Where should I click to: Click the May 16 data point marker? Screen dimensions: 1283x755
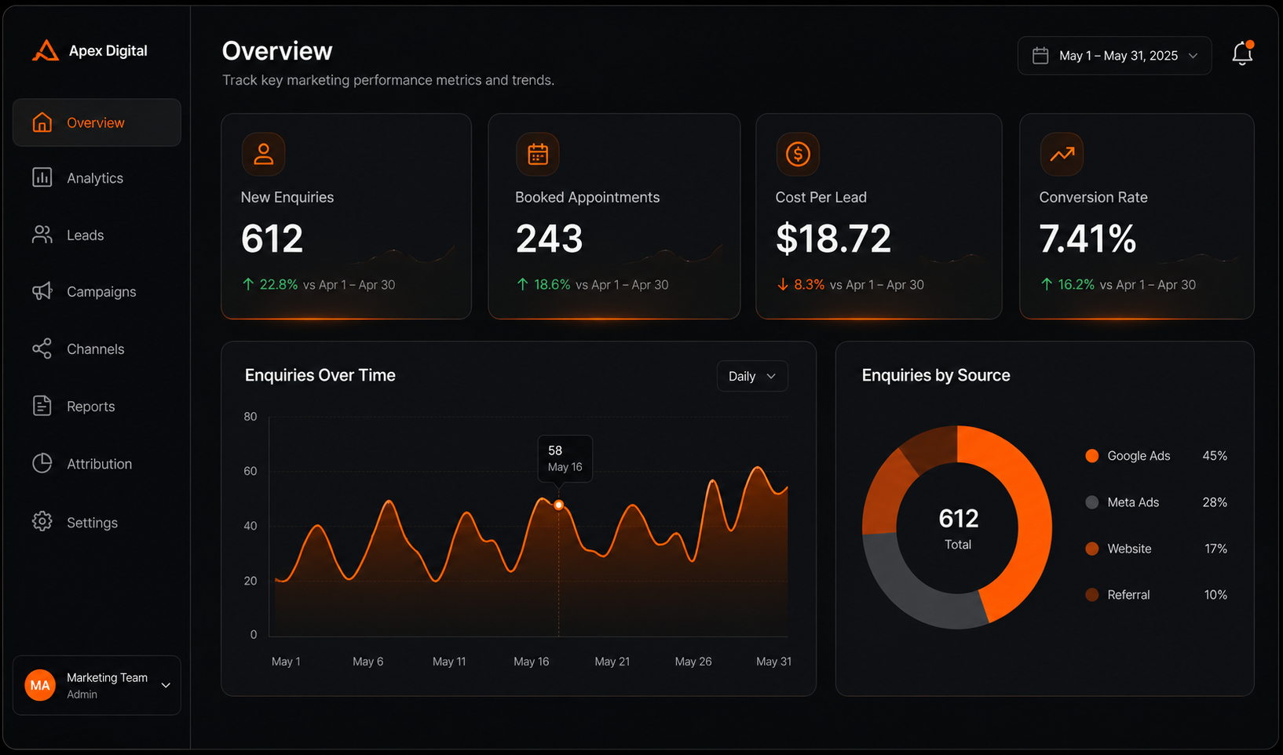click(x=558, y=505)
